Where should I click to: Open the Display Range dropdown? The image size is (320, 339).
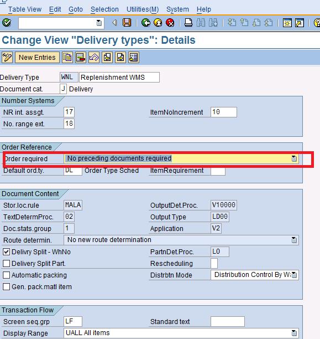pyautogui.click(x=294, y=333)
